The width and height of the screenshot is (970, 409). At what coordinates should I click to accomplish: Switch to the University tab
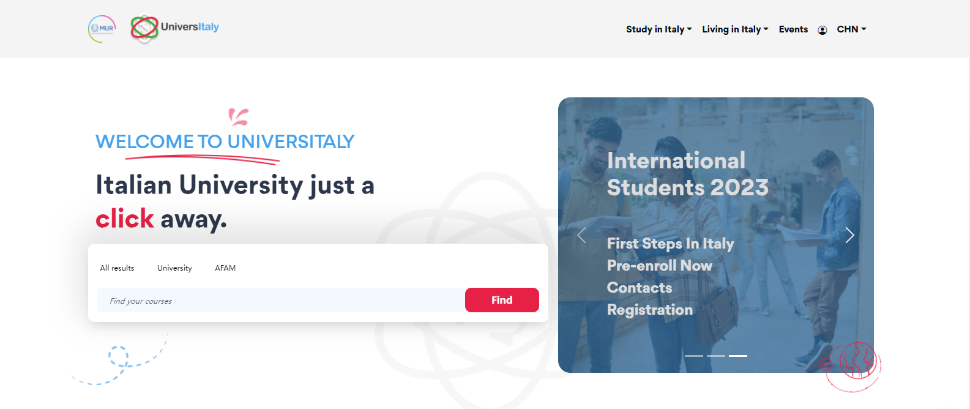pos(174,268)
